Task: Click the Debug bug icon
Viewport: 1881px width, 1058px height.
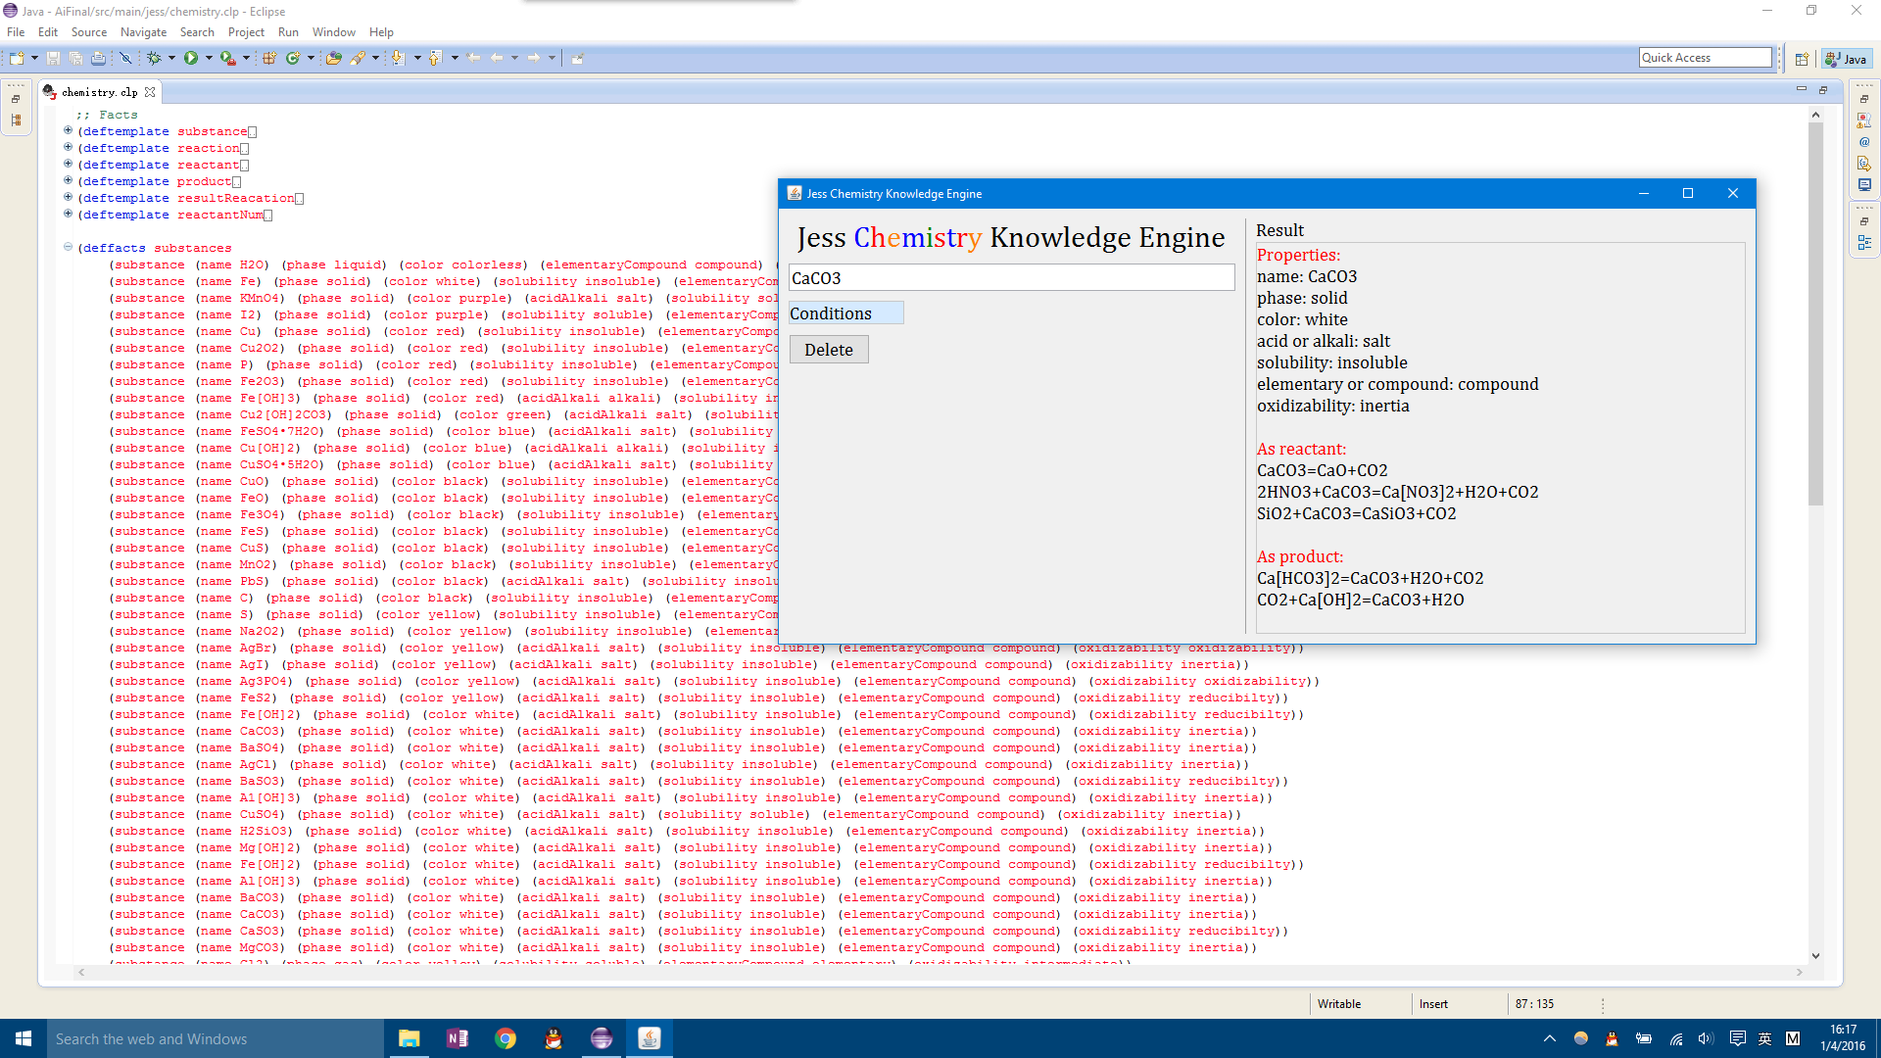Action: click(154, 59)
